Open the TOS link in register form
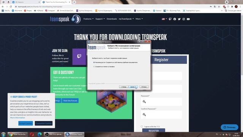Image resolution: width=243 pixels, height=137 pixels. [x=158, y=127]
